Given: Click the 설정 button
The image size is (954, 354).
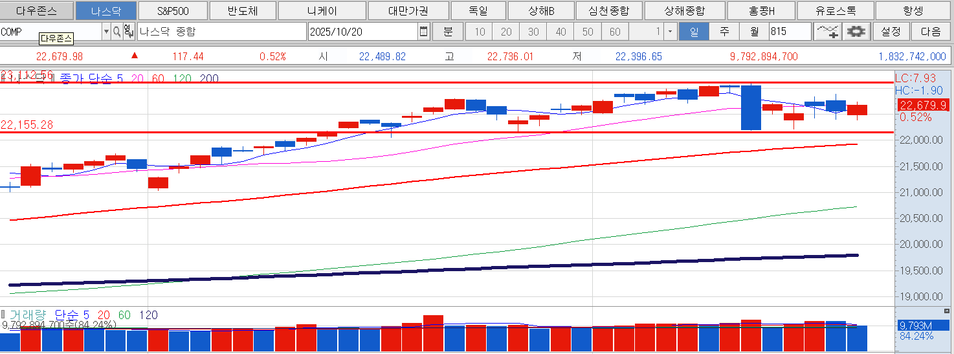Looking at the screenshot, I should point(891,32).
